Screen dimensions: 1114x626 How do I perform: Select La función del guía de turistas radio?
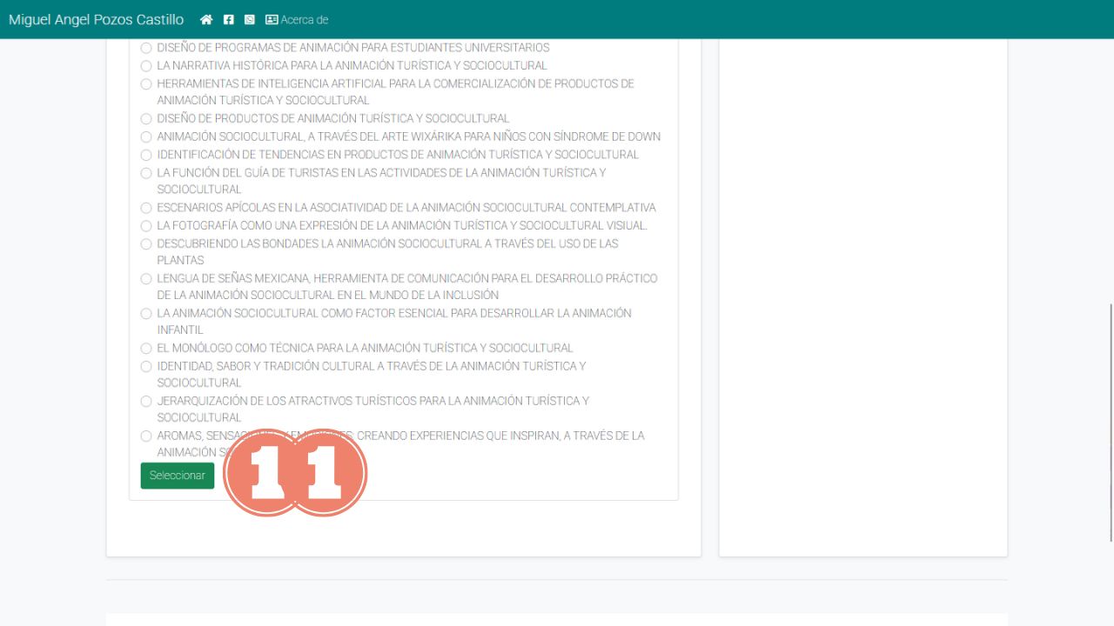[x=146, y=173]
